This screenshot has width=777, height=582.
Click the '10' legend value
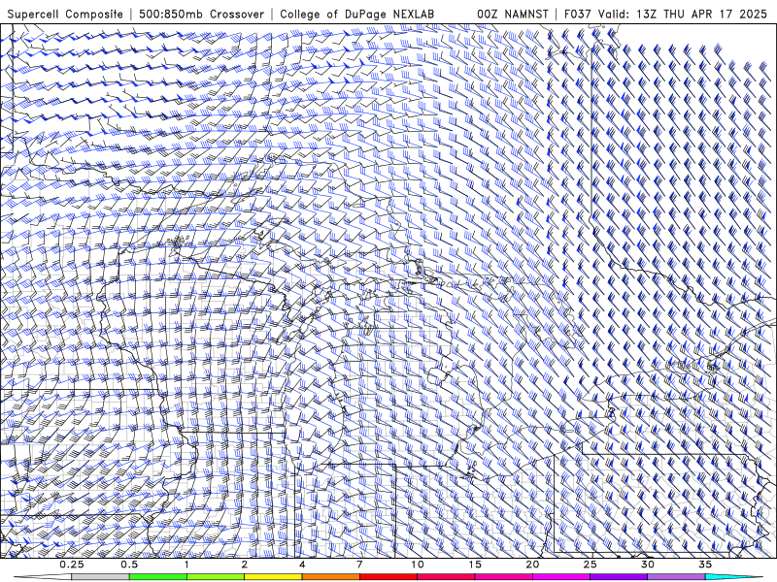[418, 565]
